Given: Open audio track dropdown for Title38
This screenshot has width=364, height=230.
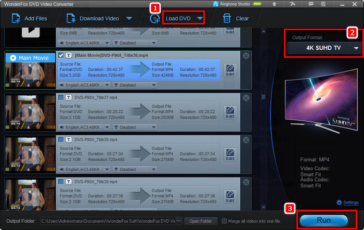Looking at the screenshot, I should coord(107,169).
